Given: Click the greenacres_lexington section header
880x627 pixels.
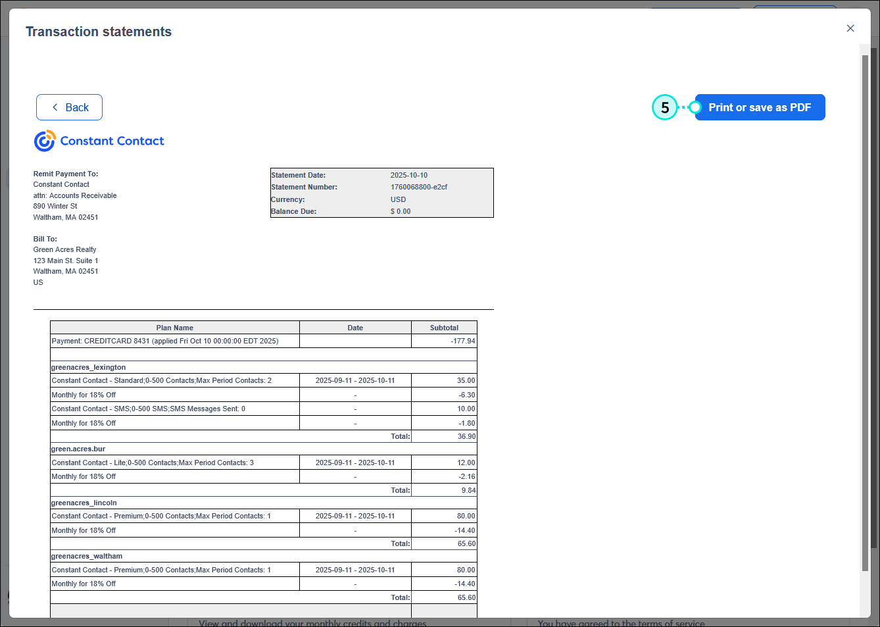Looking at the screenshot, I should (88, 367).
